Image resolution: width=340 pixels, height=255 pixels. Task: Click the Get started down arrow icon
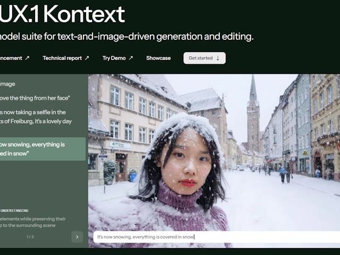(x=218, y=58)
